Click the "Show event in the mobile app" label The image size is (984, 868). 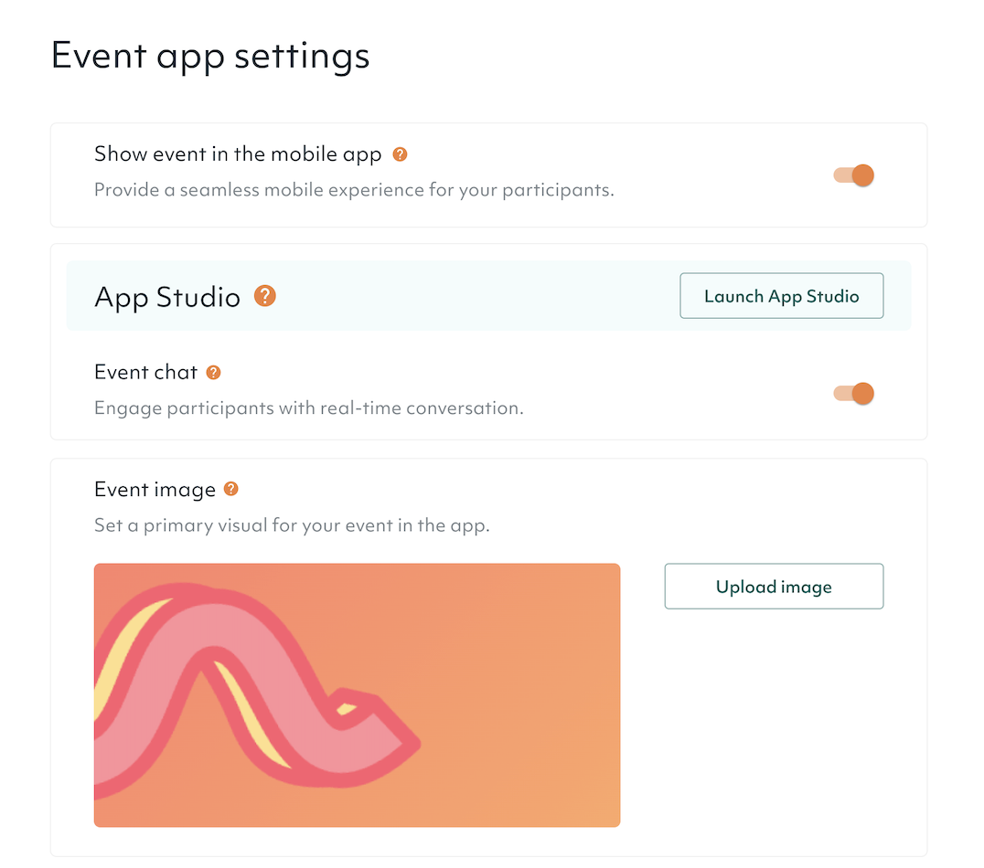[238, 154]
